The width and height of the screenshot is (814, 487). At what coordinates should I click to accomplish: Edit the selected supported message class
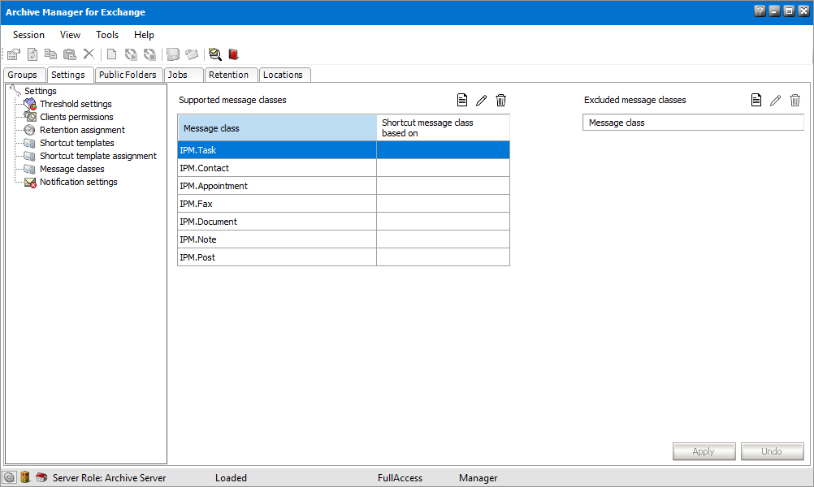(481, 100)
